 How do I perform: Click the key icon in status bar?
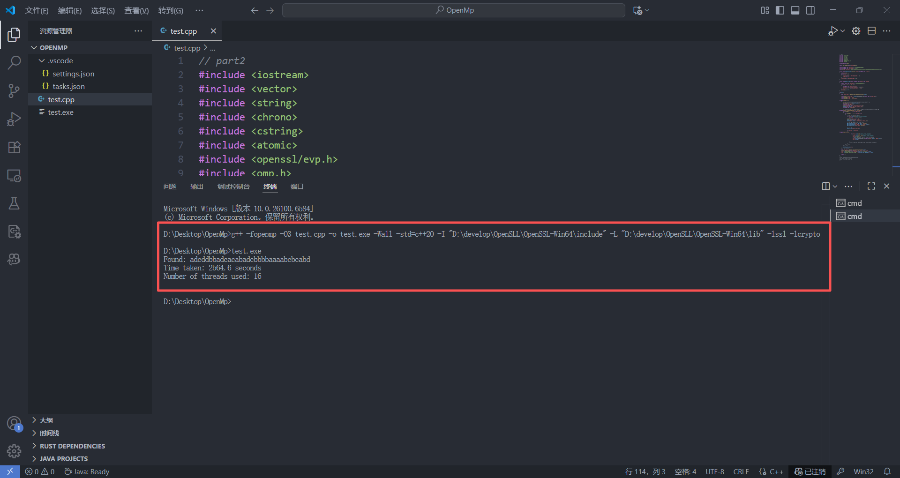840,471
